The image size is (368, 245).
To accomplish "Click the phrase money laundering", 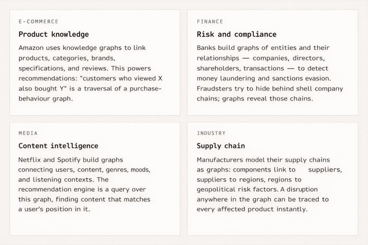I will [x=226, y=78].
